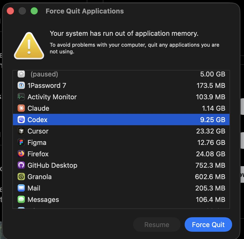Click the Firefox browser icon

click(x=21, y=154)
